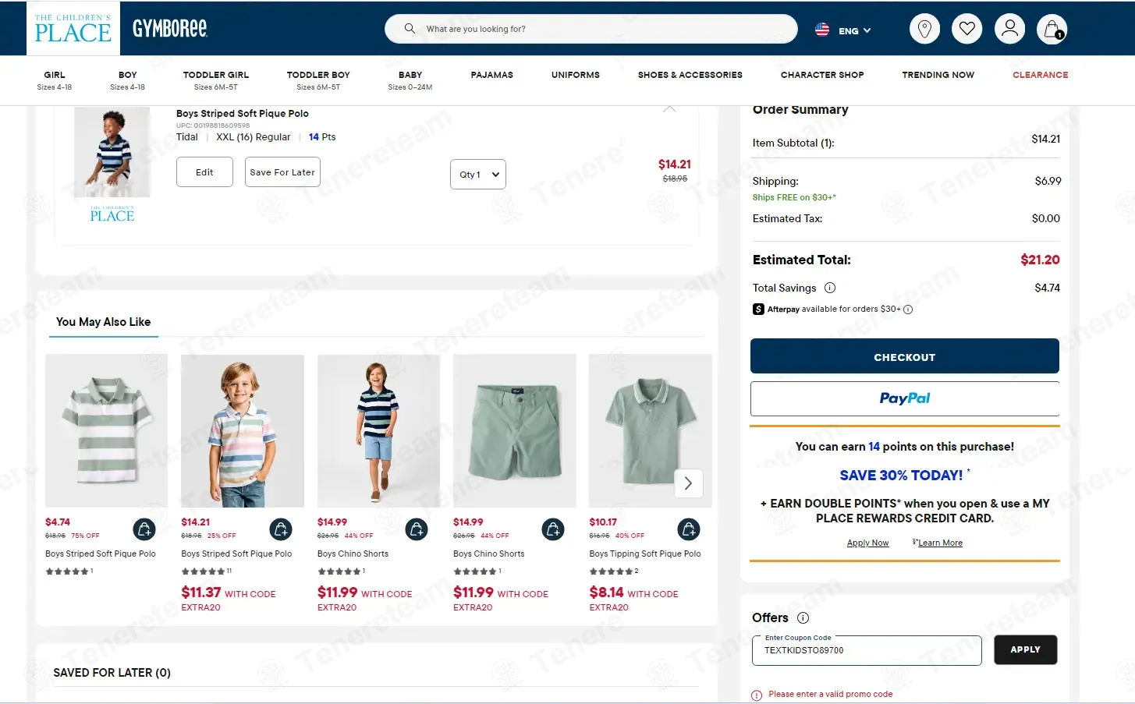Open ENG language dropdown

[x=854, y=30]
